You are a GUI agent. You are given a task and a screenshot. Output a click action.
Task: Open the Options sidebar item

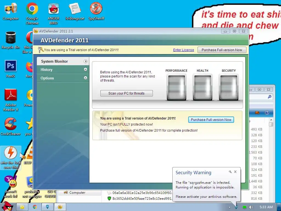tap(63, 78)
